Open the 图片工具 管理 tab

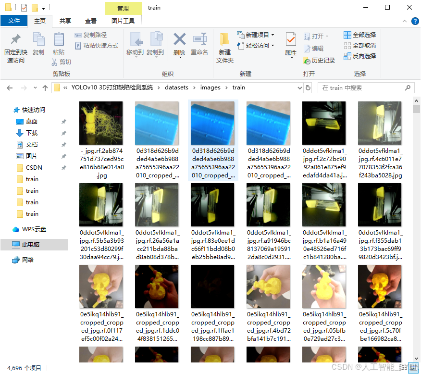123,8
